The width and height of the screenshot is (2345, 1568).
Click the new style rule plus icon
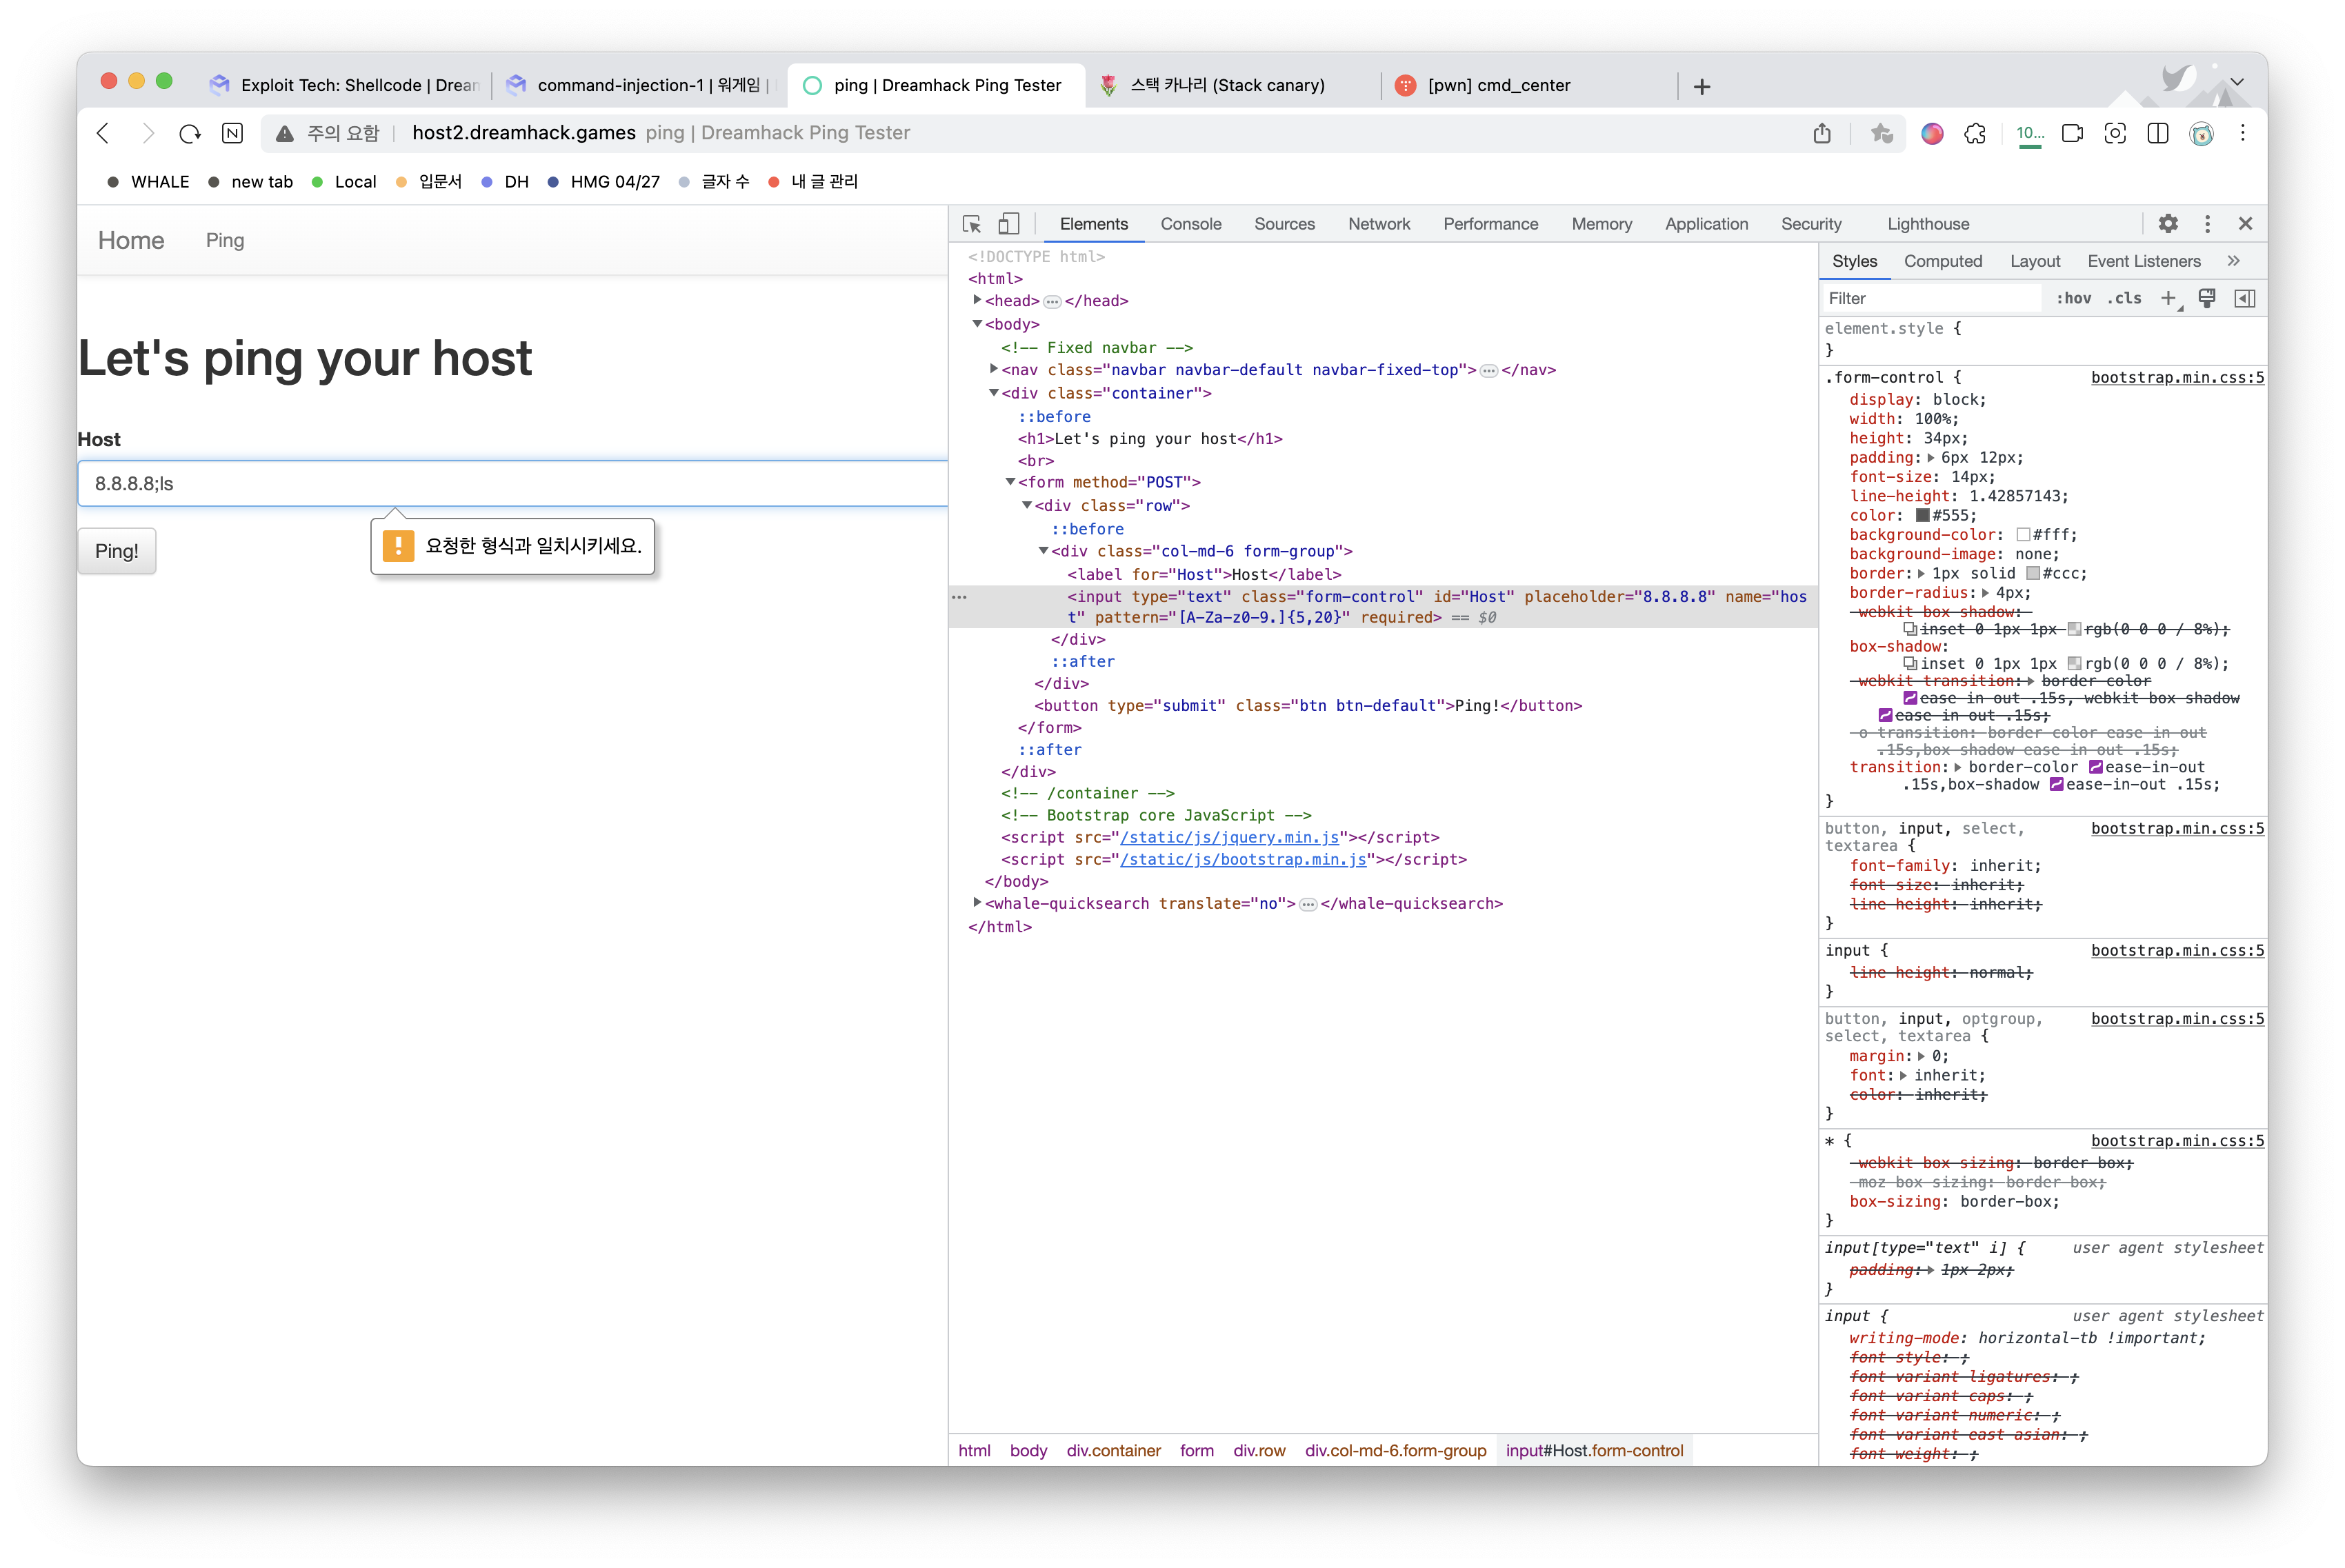[2167, 298]
